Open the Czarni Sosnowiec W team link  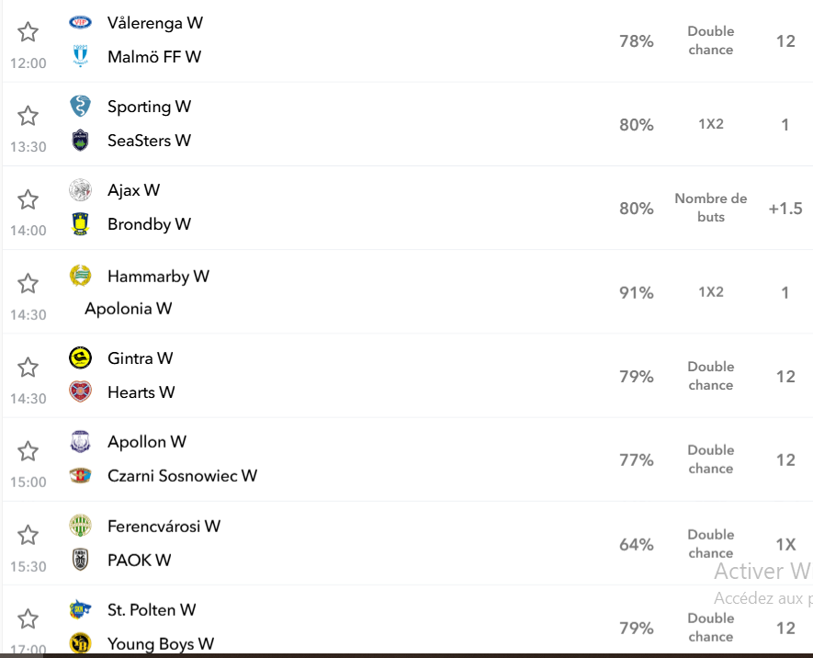[182, 475]
